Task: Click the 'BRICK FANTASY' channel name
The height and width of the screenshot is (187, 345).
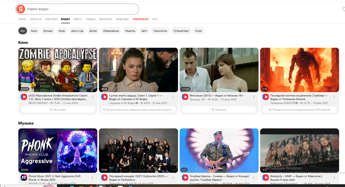Action: click(38, 103)
